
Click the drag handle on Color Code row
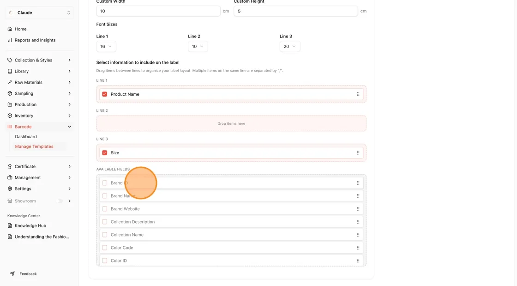coord(358,248)
